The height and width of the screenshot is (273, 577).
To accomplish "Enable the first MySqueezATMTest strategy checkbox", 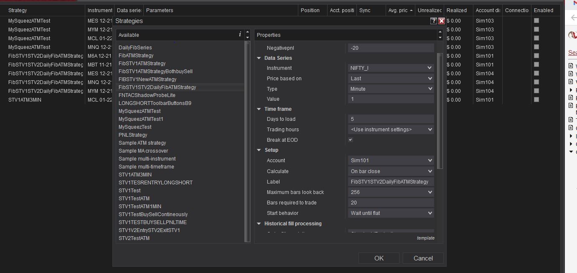I will [x=536, y=20].
